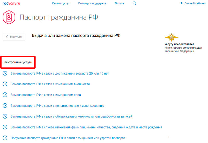Click the key icon near Личный кабинет

182,3
